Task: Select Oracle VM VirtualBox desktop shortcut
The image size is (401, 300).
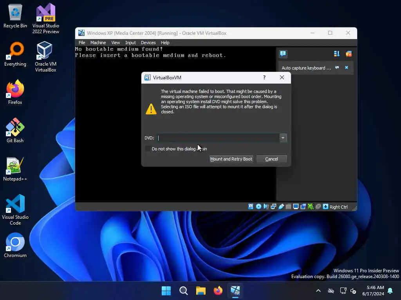Action: (45, 57)
